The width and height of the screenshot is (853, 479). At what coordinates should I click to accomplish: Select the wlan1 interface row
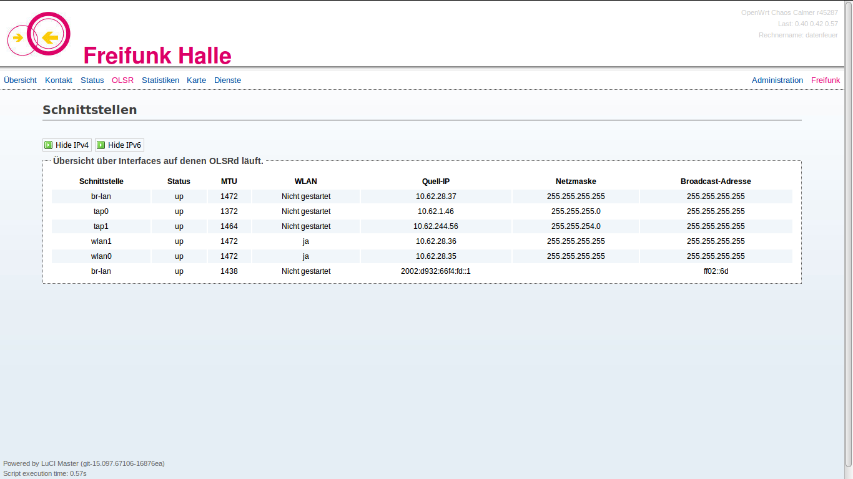(x=101, y=241)
